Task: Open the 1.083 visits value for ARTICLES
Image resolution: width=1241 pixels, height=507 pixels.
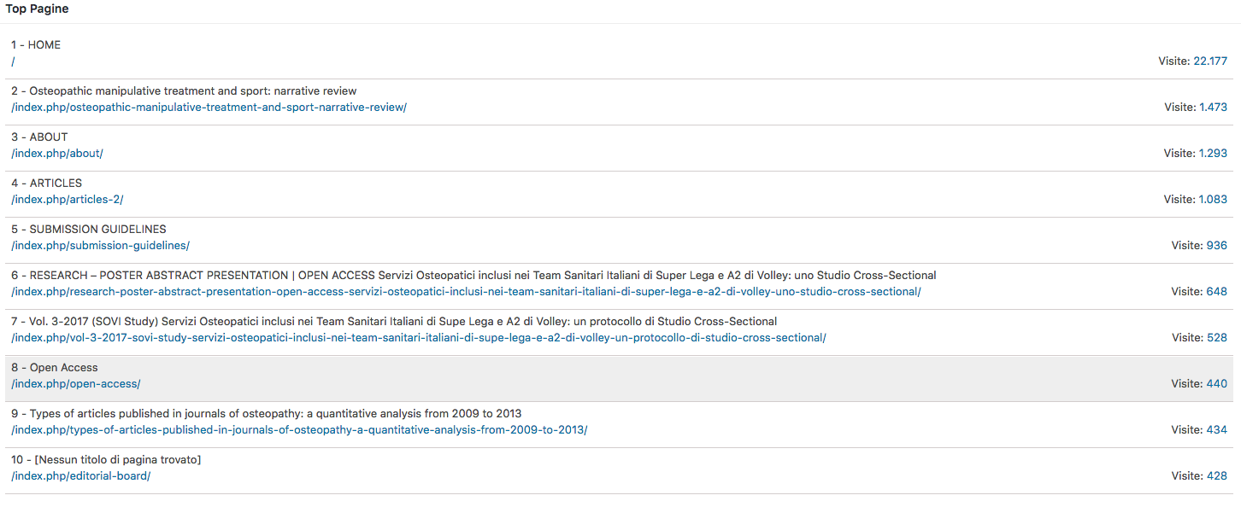Action: tap(1213, 200)
